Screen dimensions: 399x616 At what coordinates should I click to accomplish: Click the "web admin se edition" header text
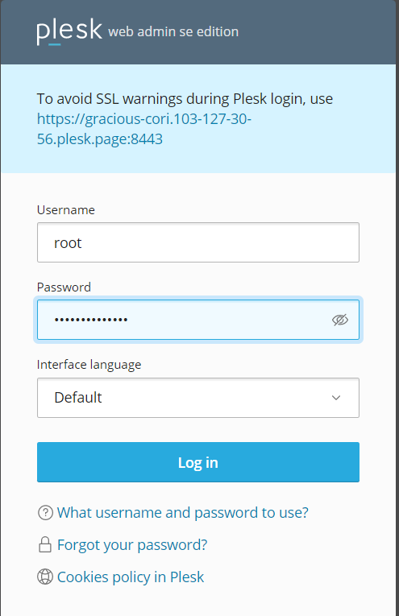173,31
